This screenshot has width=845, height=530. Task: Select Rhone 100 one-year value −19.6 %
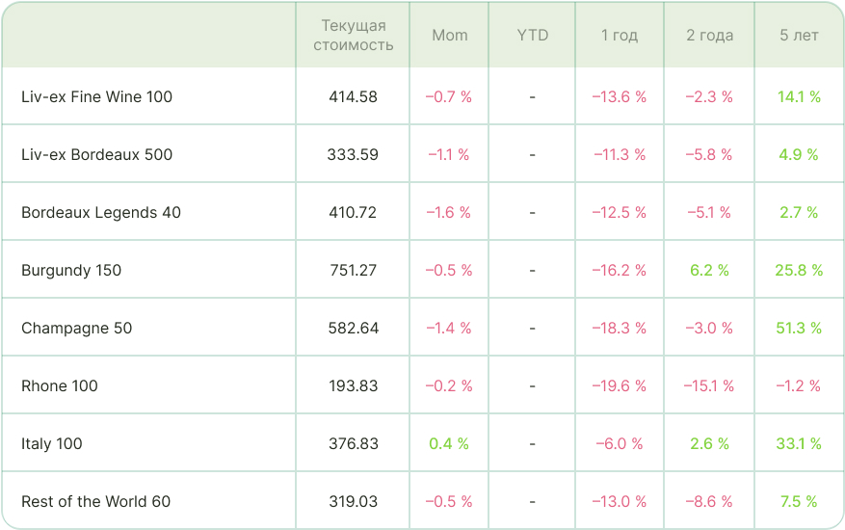(619, 385)
